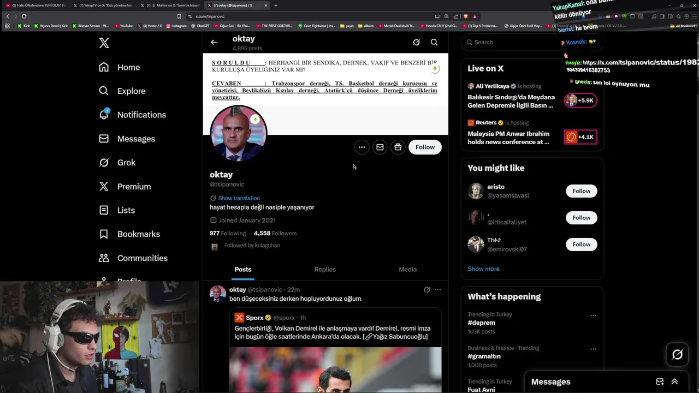Viewport: 699px width, 393px height.
Task: Open a new browser tab with plus
Action: point(276,5)
